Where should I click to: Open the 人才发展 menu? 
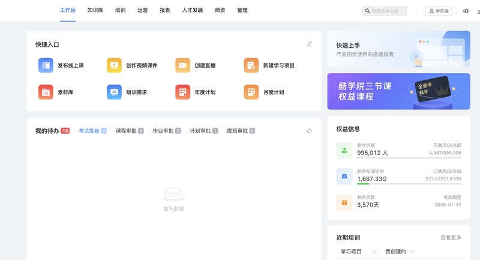[x=193, y=10]
